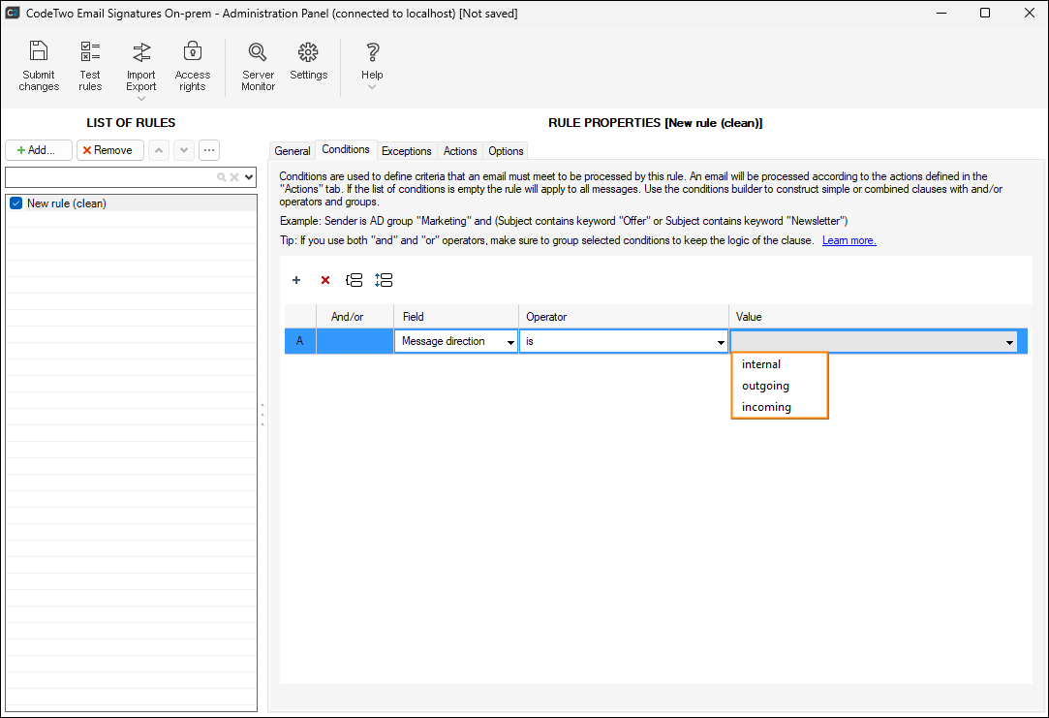Open Access rights settings
Viewport: 1049px width, 718px height.
(193, 52)
